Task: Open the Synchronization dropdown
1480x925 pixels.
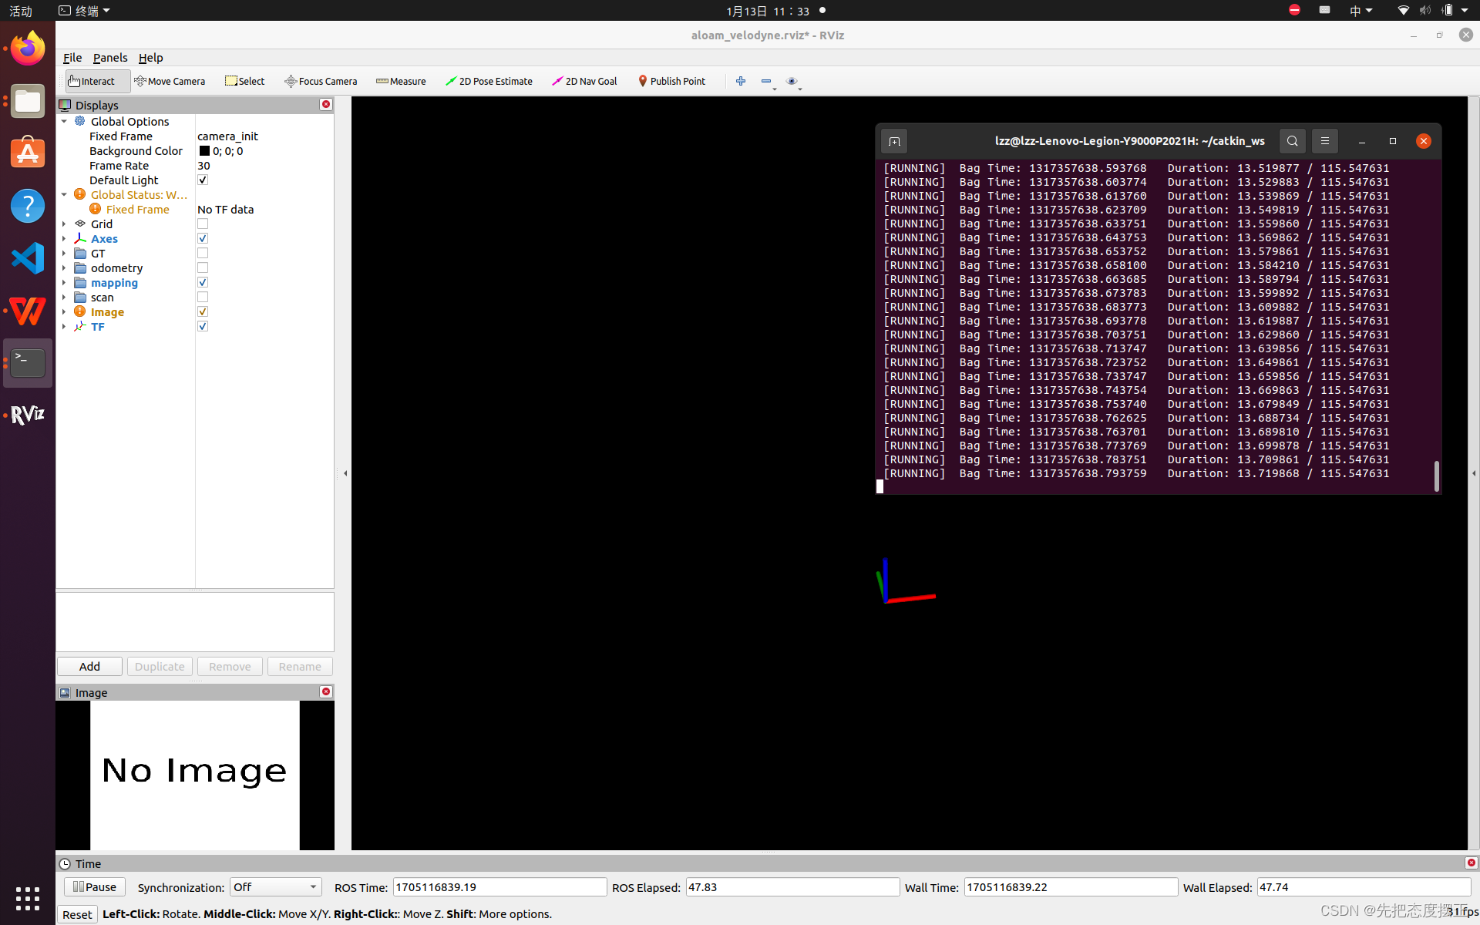Action: point(275,887)
